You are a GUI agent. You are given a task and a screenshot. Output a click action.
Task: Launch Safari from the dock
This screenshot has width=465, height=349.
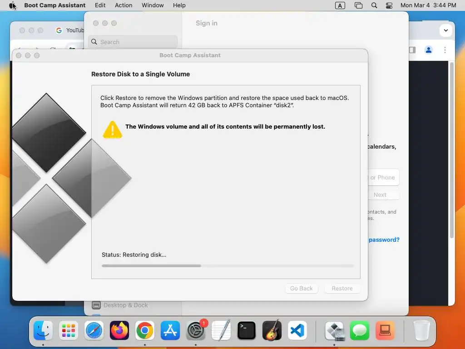94,330
